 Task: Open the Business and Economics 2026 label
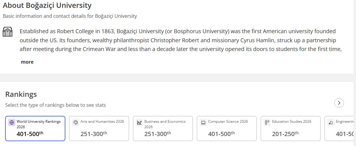[165, 124]
